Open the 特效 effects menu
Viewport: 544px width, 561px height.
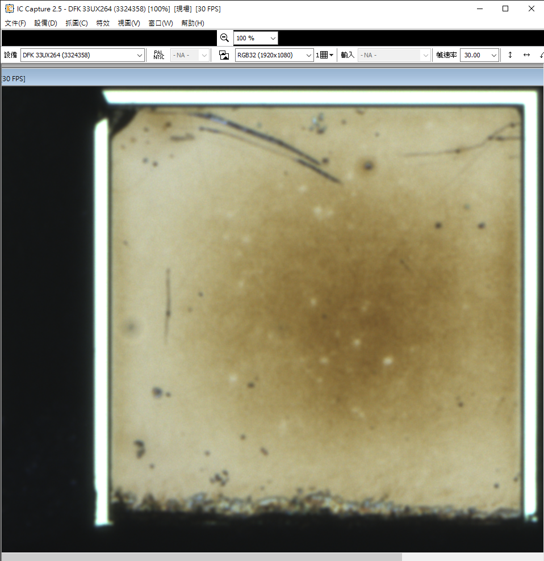[x=103, y=23]
